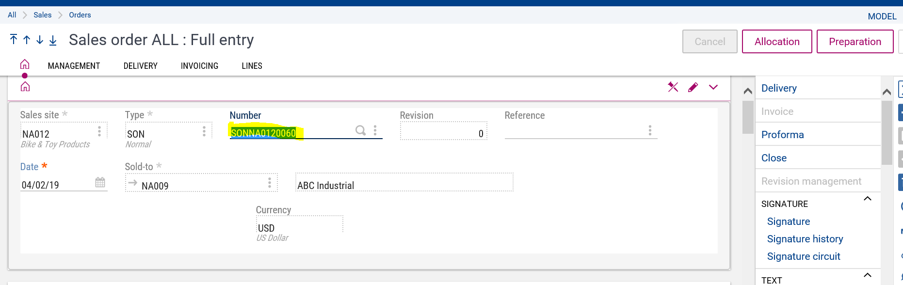Image resolution: width=903 pixels, height=285 pixels.
Task: Click the Allocation button
Action: [x=776, y=42]
